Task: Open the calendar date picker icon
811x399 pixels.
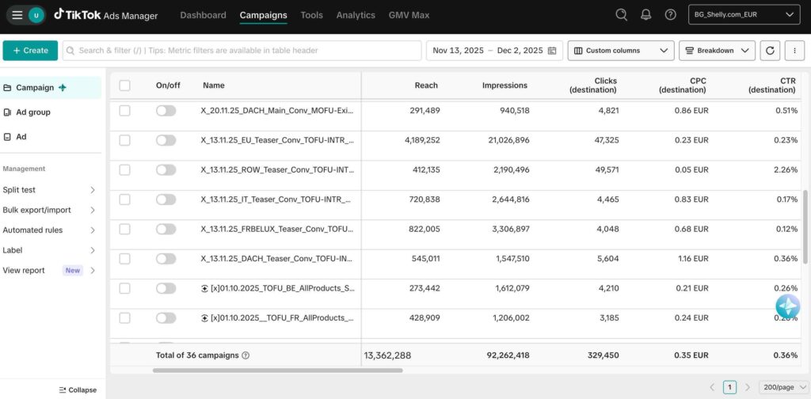Action: [552, 51]
